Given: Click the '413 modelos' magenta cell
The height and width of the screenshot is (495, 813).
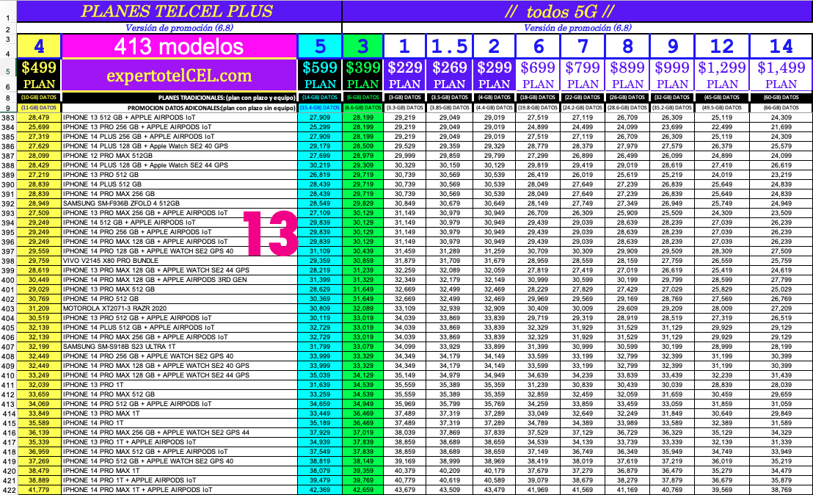Looking at the screenshot, I should point(179,47).
